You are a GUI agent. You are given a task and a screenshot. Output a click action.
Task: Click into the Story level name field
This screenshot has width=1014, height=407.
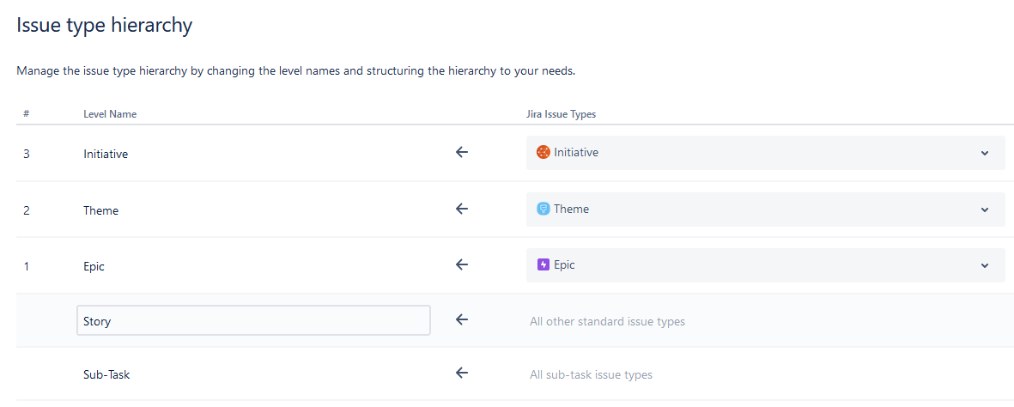[253, 320]
